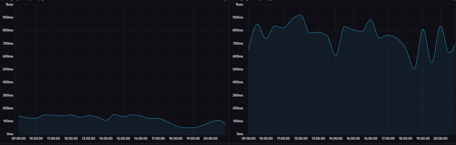Click the 900ms y-axis label in left graph

pos(8,17)
